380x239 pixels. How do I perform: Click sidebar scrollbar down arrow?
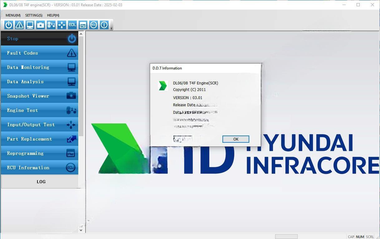(x=81, y=230)
